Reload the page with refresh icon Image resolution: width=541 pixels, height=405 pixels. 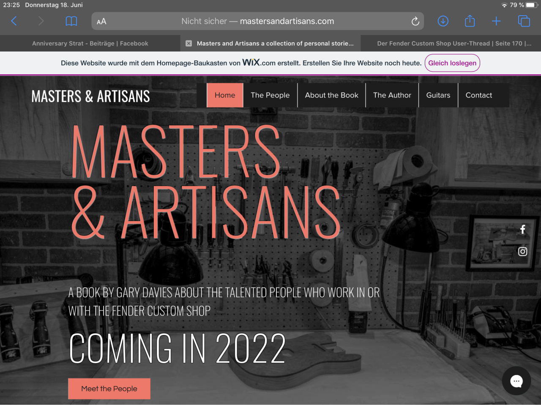(415, 21)
